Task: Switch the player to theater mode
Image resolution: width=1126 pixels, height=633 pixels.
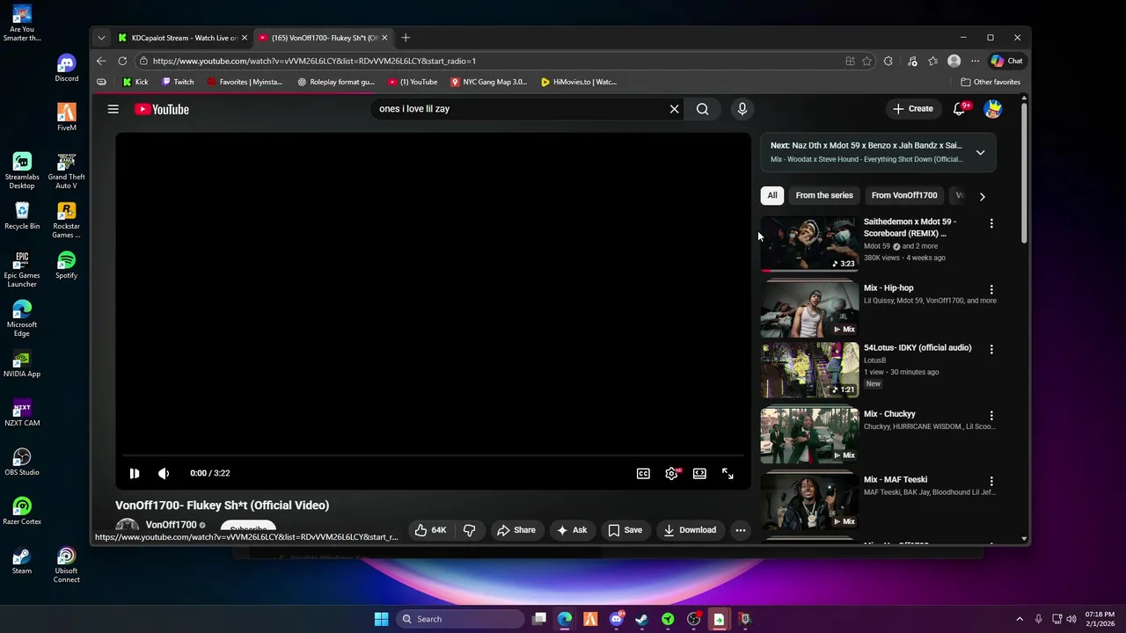Action: pyautogui.click(x=699, y=473)
